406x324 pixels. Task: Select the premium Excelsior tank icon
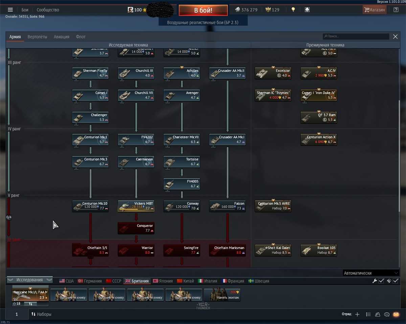tap(273, 73)
